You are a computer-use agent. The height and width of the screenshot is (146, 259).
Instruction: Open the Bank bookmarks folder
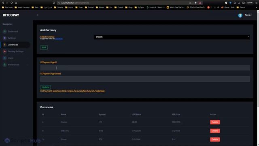[x=35, y=7]
